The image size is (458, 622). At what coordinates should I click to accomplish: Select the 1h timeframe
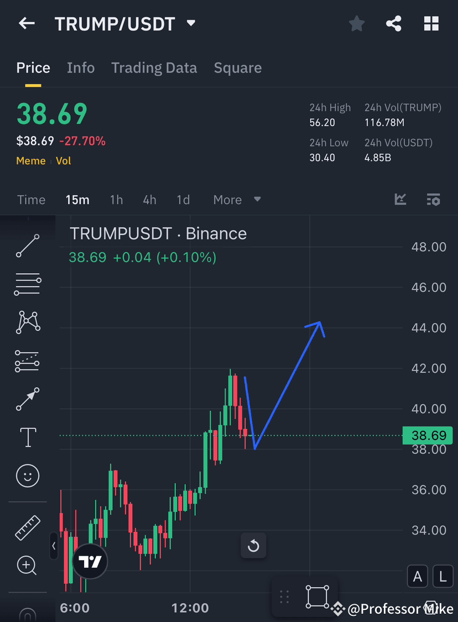(x=116, y=200)
